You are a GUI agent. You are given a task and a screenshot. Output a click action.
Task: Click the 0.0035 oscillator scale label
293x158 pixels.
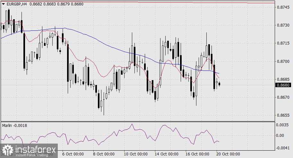[282, 125]
